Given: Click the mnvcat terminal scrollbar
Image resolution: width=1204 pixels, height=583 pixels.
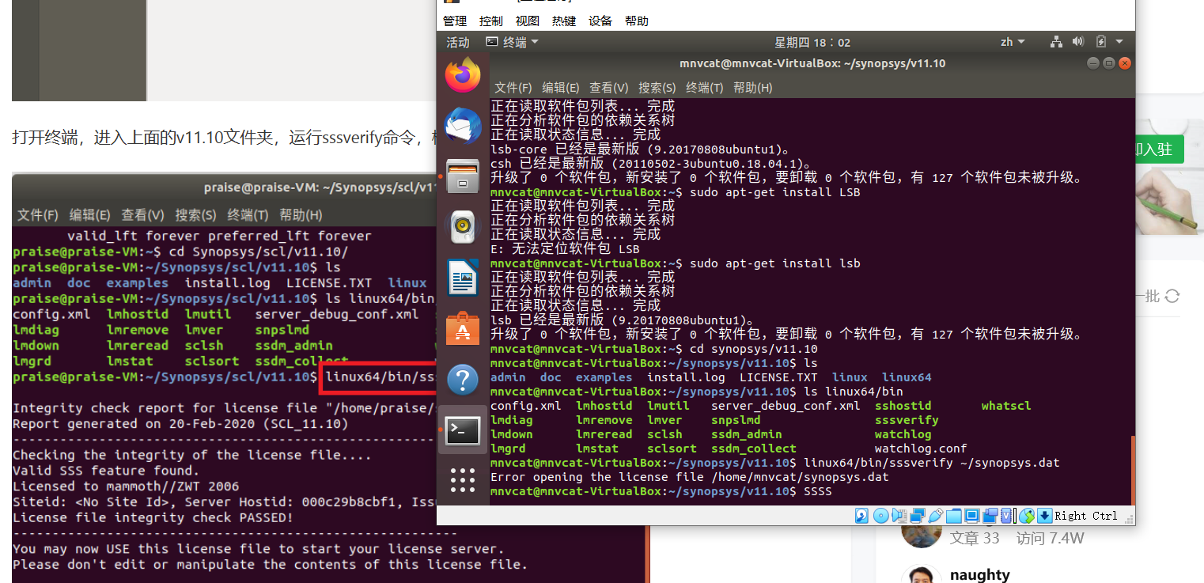Looking at the screenshot, I should 1132,470.
